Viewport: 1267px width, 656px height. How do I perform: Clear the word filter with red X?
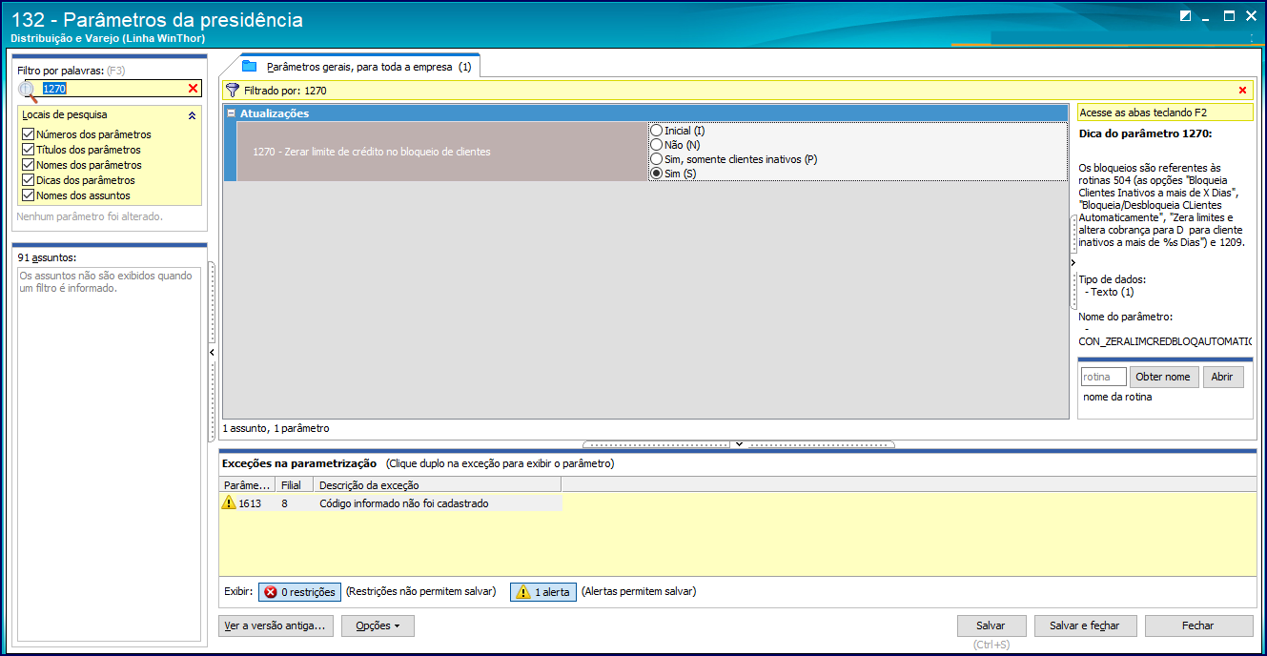(x=193, y=89)
